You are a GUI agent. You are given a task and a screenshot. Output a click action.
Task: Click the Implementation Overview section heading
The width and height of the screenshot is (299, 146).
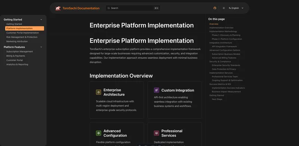click(121, 76)
